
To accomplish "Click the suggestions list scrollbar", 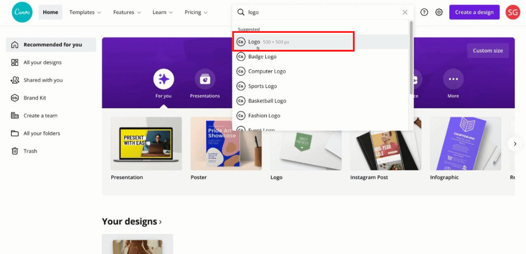I will [411, 58].
